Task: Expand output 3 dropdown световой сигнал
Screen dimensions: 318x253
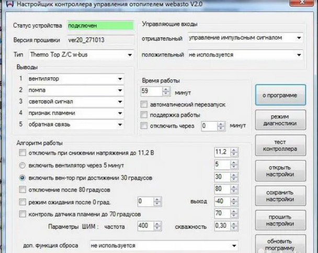Action: tap(76, 102)
